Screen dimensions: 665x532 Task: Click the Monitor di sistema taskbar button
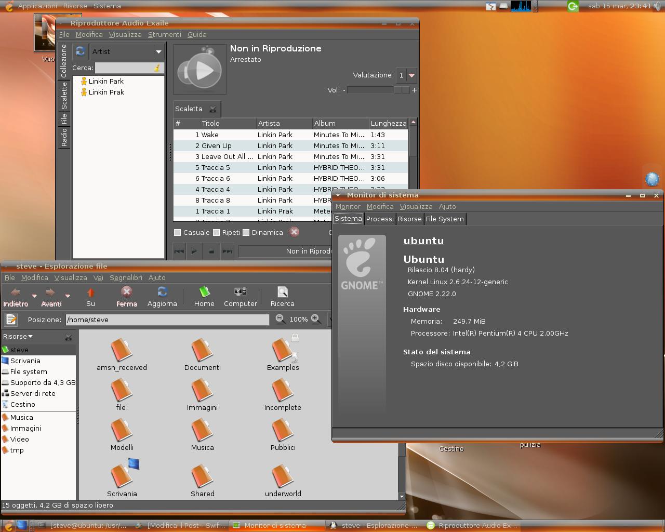click(277, 526)
